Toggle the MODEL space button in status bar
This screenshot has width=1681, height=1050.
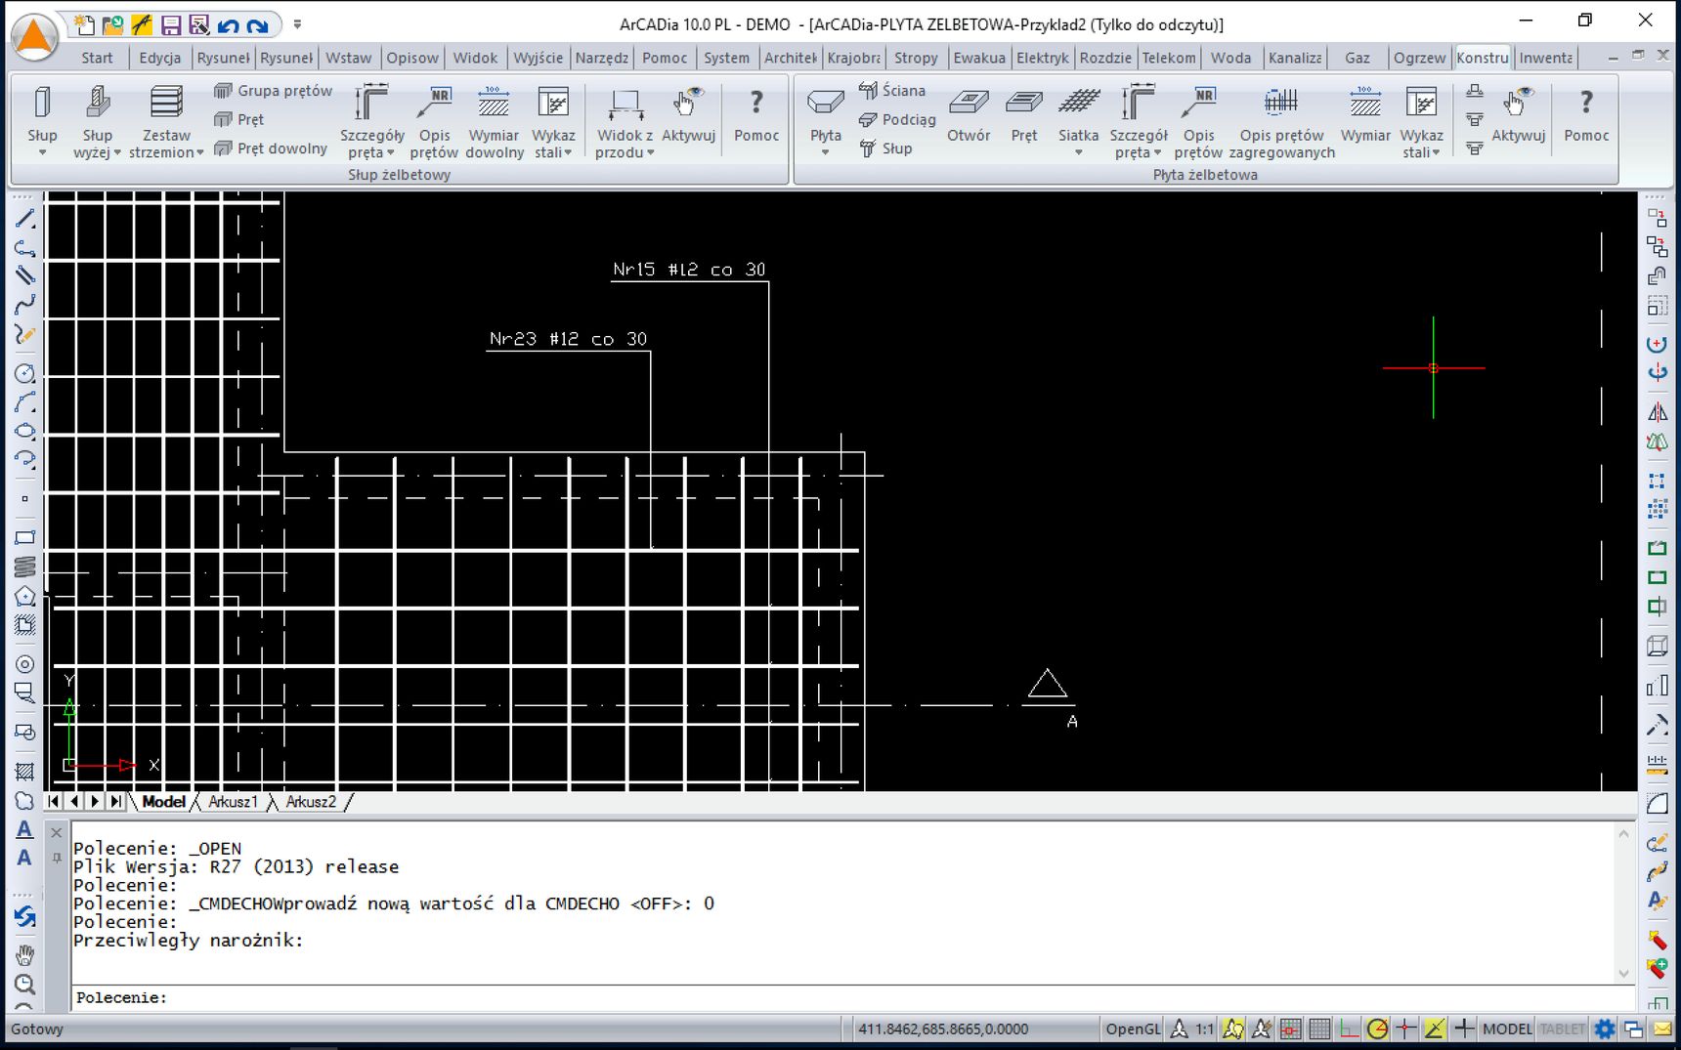tap(1507, 1029)
